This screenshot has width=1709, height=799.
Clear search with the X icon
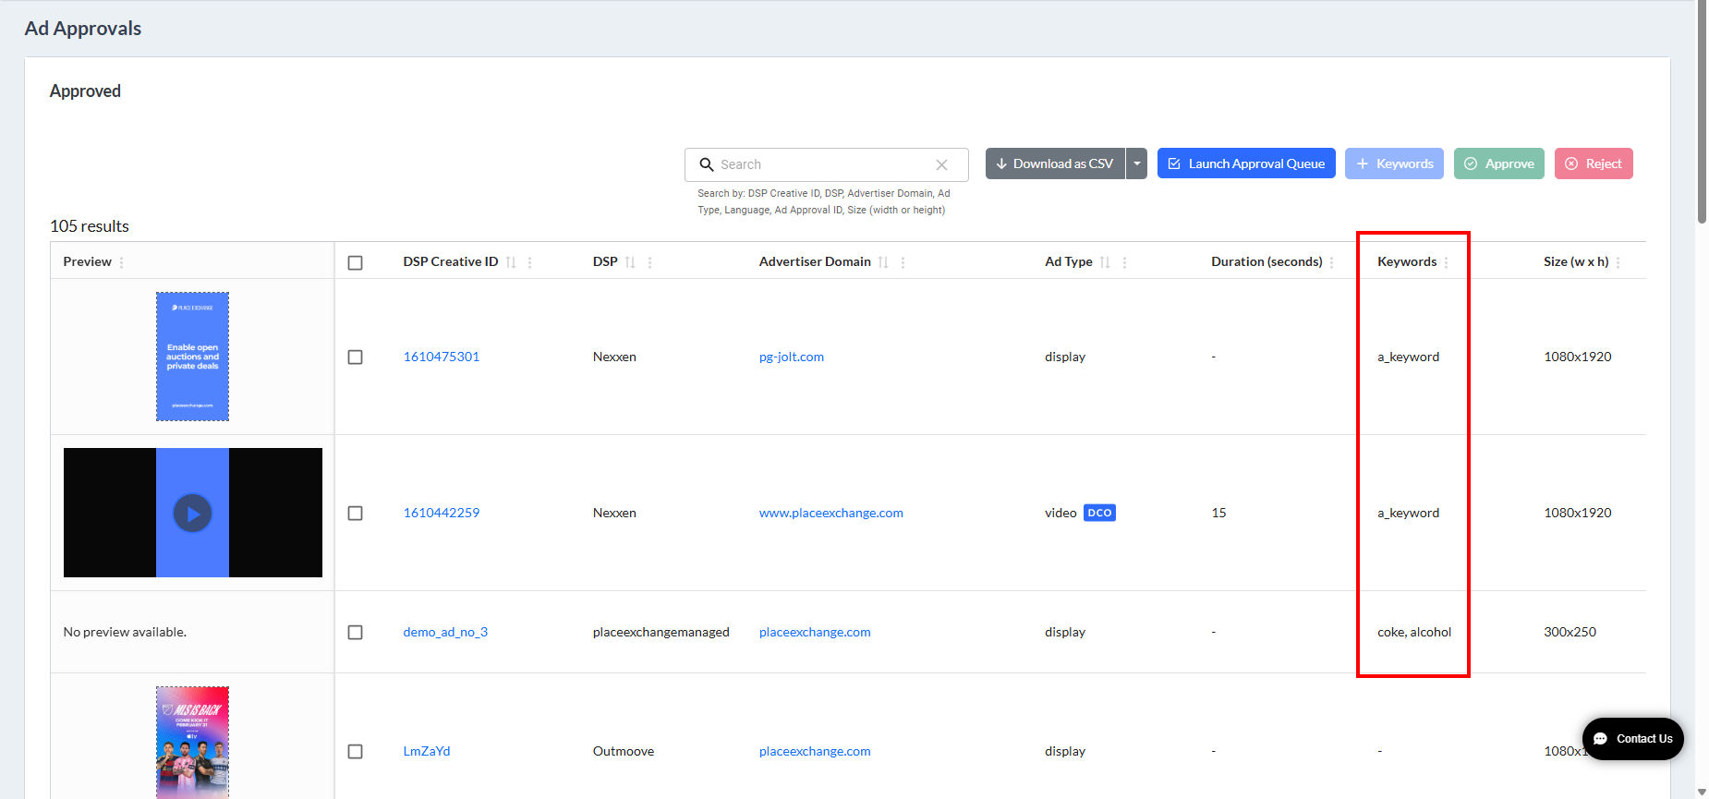[x=941, y=164]
